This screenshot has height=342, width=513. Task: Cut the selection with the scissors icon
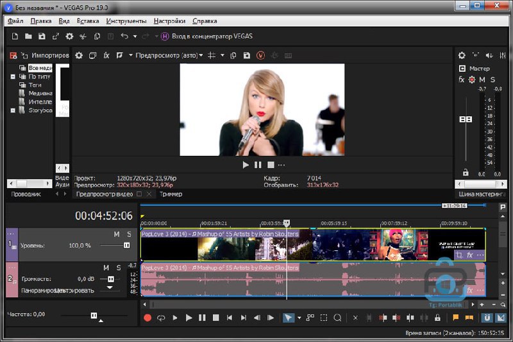pyautogui.click(x=83, y=37)
